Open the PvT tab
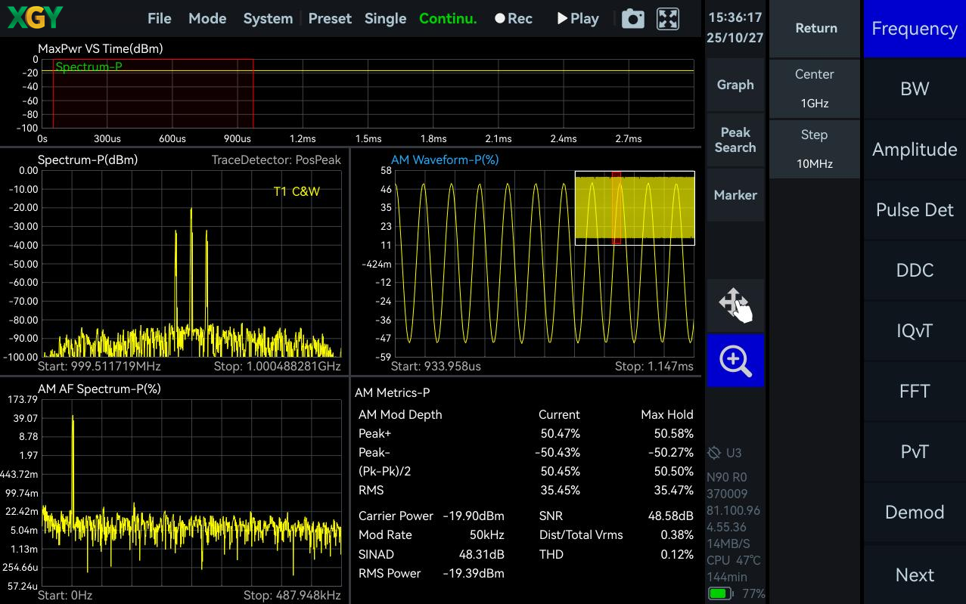This screenshot has width=966, height=604. 915,452
